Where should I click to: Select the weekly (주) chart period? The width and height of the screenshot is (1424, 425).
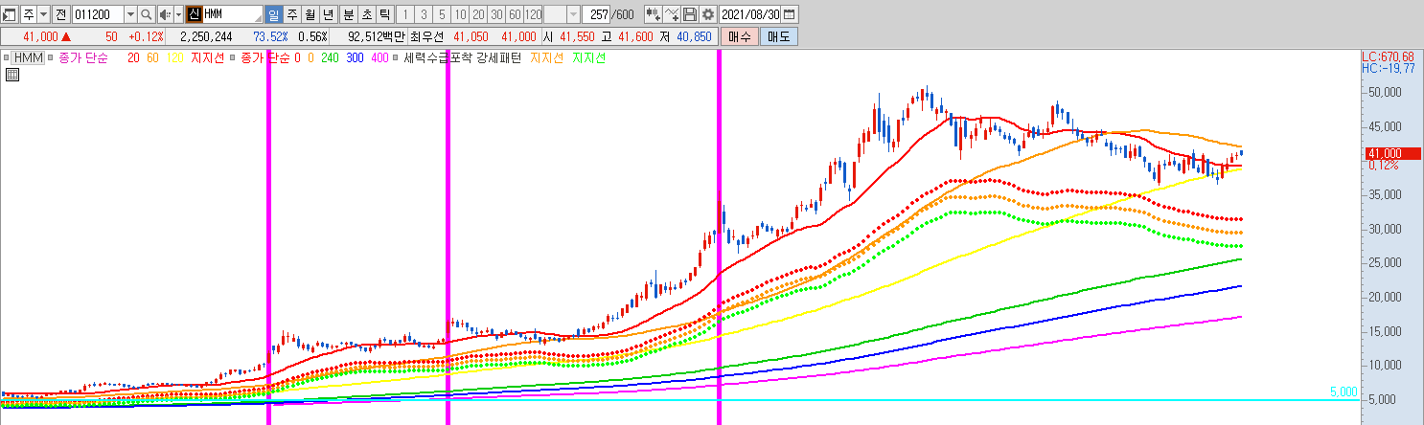(291, 14)
